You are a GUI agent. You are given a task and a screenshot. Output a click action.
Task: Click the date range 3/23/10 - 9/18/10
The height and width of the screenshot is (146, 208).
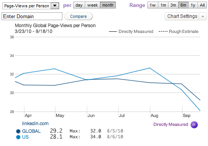pos(34,31)
